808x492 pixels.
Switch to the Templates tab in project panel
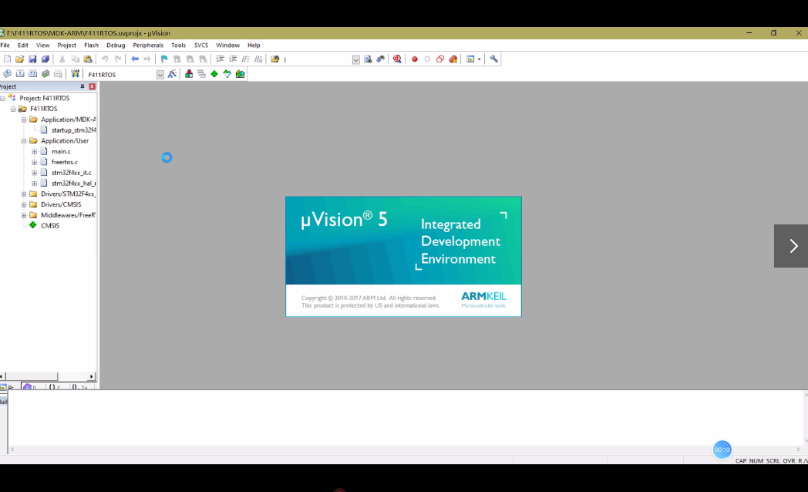coord(80,386)
